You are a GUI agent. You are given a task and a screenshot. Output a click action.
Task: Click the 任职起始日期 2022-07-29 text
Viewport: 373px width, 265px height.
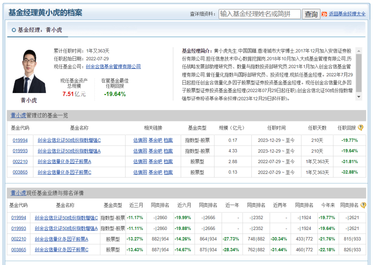[x=81, y=59]
